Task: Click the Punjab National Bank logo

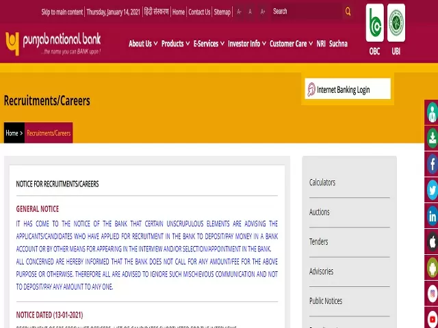Action: point(53,44)
